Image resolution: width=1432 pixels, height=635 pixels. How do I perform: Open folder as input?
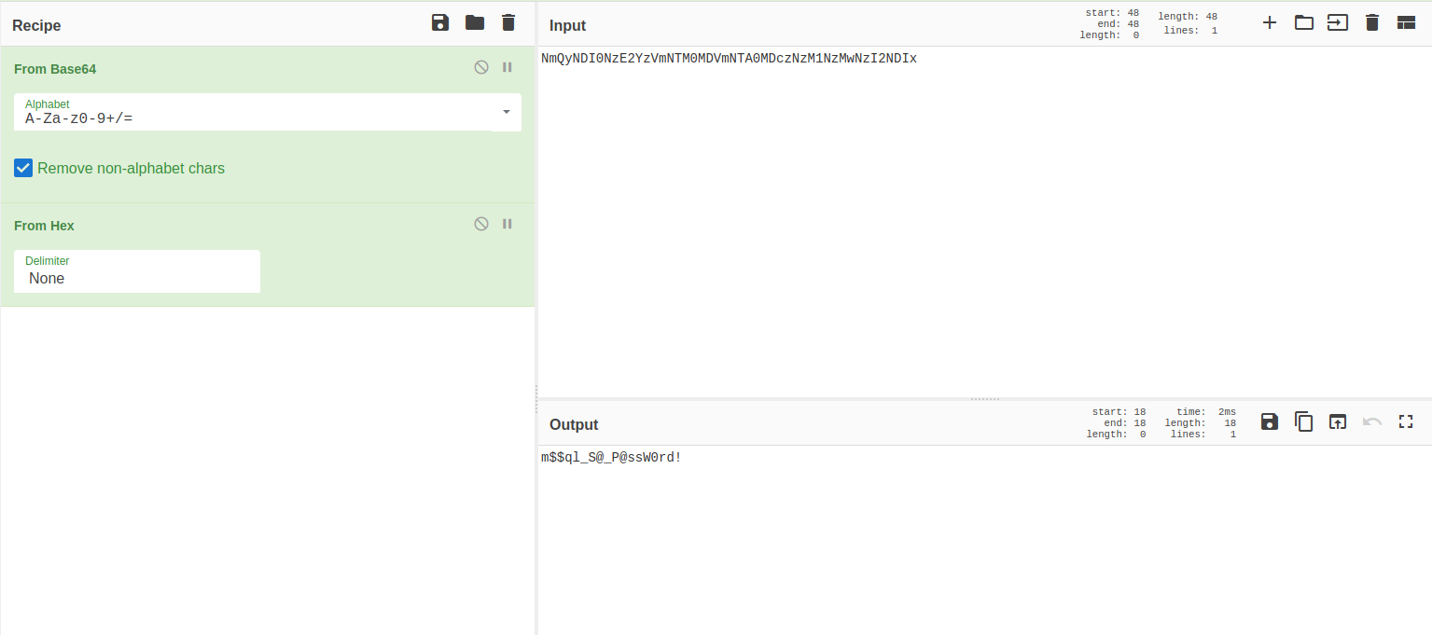tap(1304, 23)
